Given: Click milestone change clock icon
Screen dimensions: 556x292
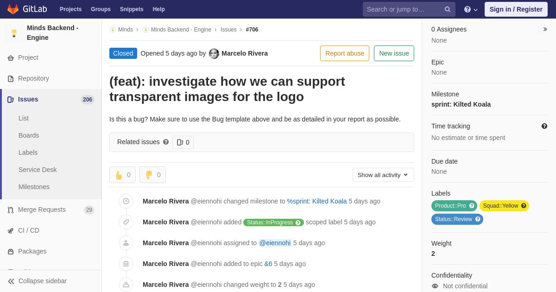Looking at the screenshot, I should tap(126, 201).
